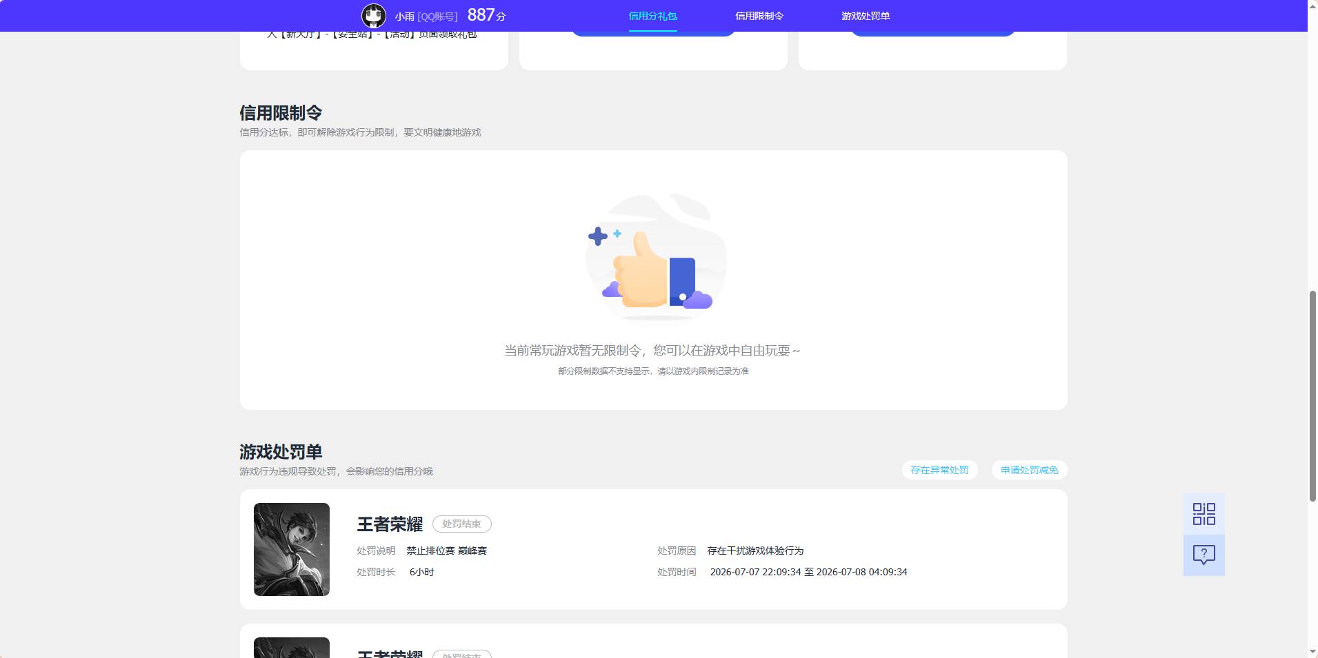The width and height of the screenshot is (1318, 658).
Task: Click the 6小时 penalty duration value
Action: [x=421, y=572]
